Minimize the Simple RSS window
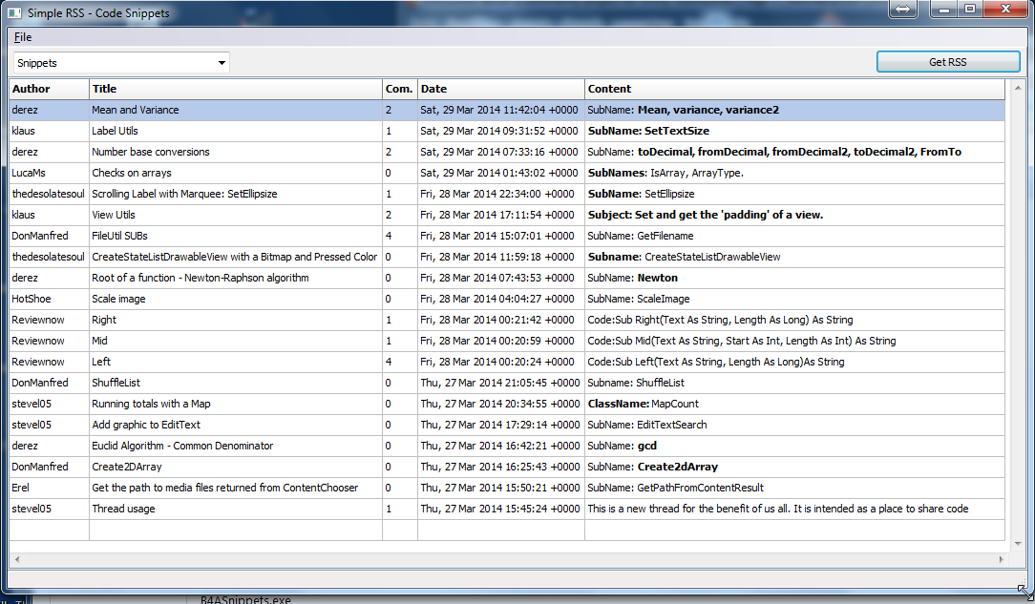 [944, 10]
